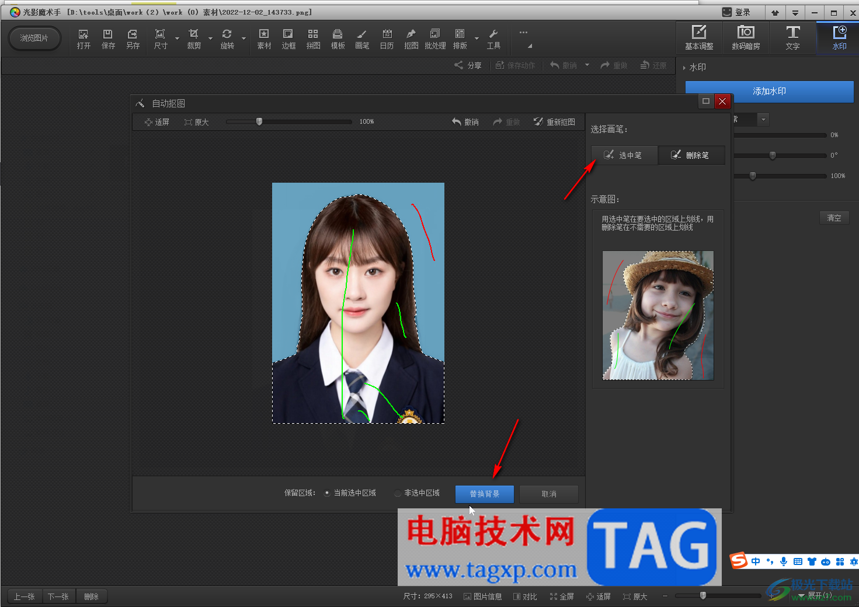
Task: Select the 当前选中区域 radio option
Action: pyautogui.click(x=327, y=493)
